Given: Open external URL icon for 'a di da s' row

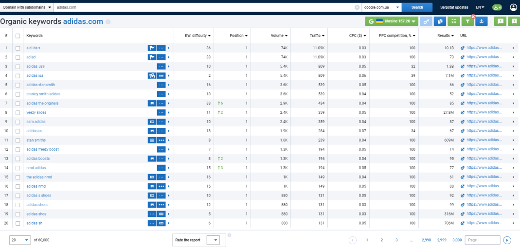Looking at the screenshot, I should tap(463, 48).
